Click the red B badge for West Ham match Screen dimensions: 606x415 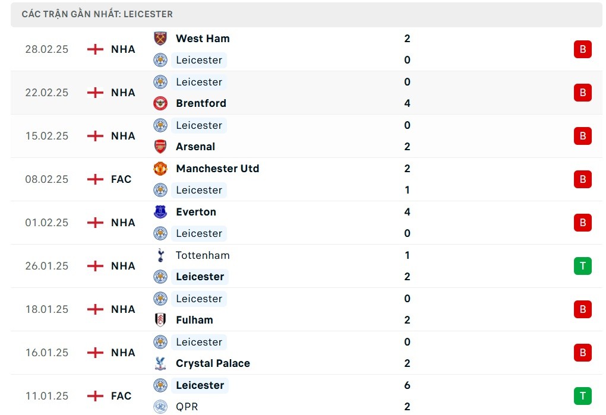(x=582, y=49)
